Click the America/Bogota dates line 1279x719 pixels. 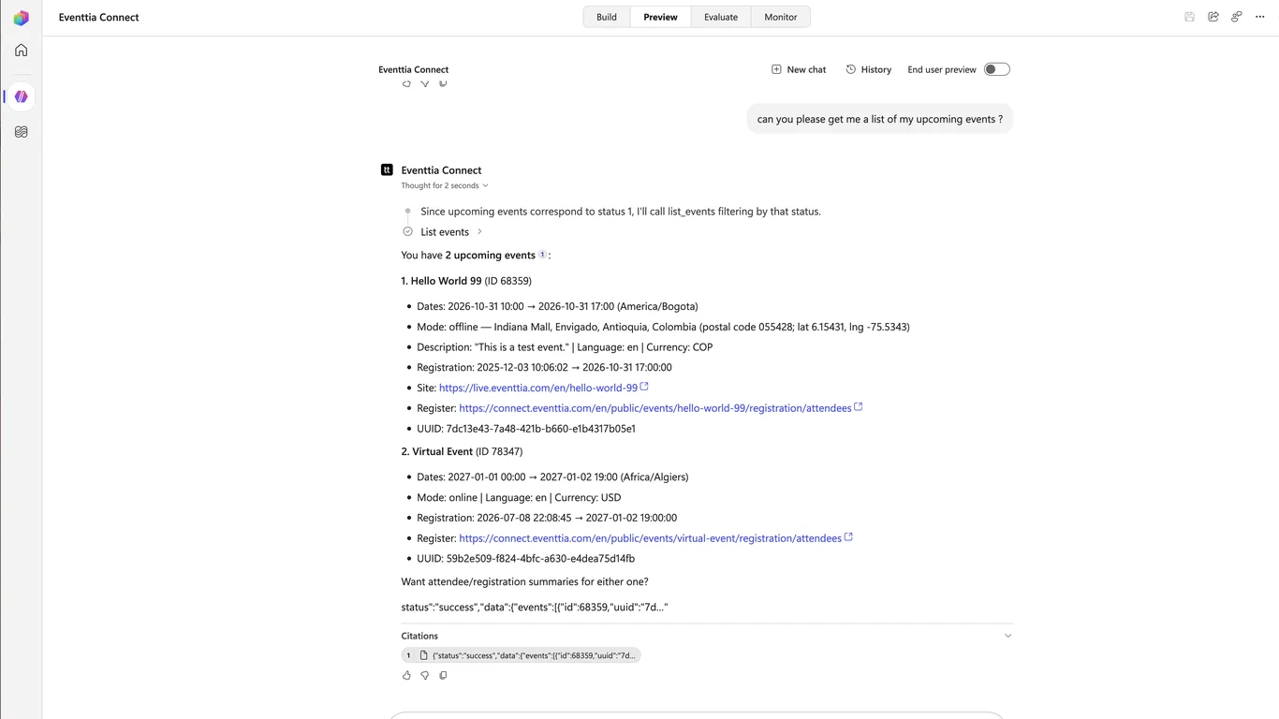pos(557,306)
